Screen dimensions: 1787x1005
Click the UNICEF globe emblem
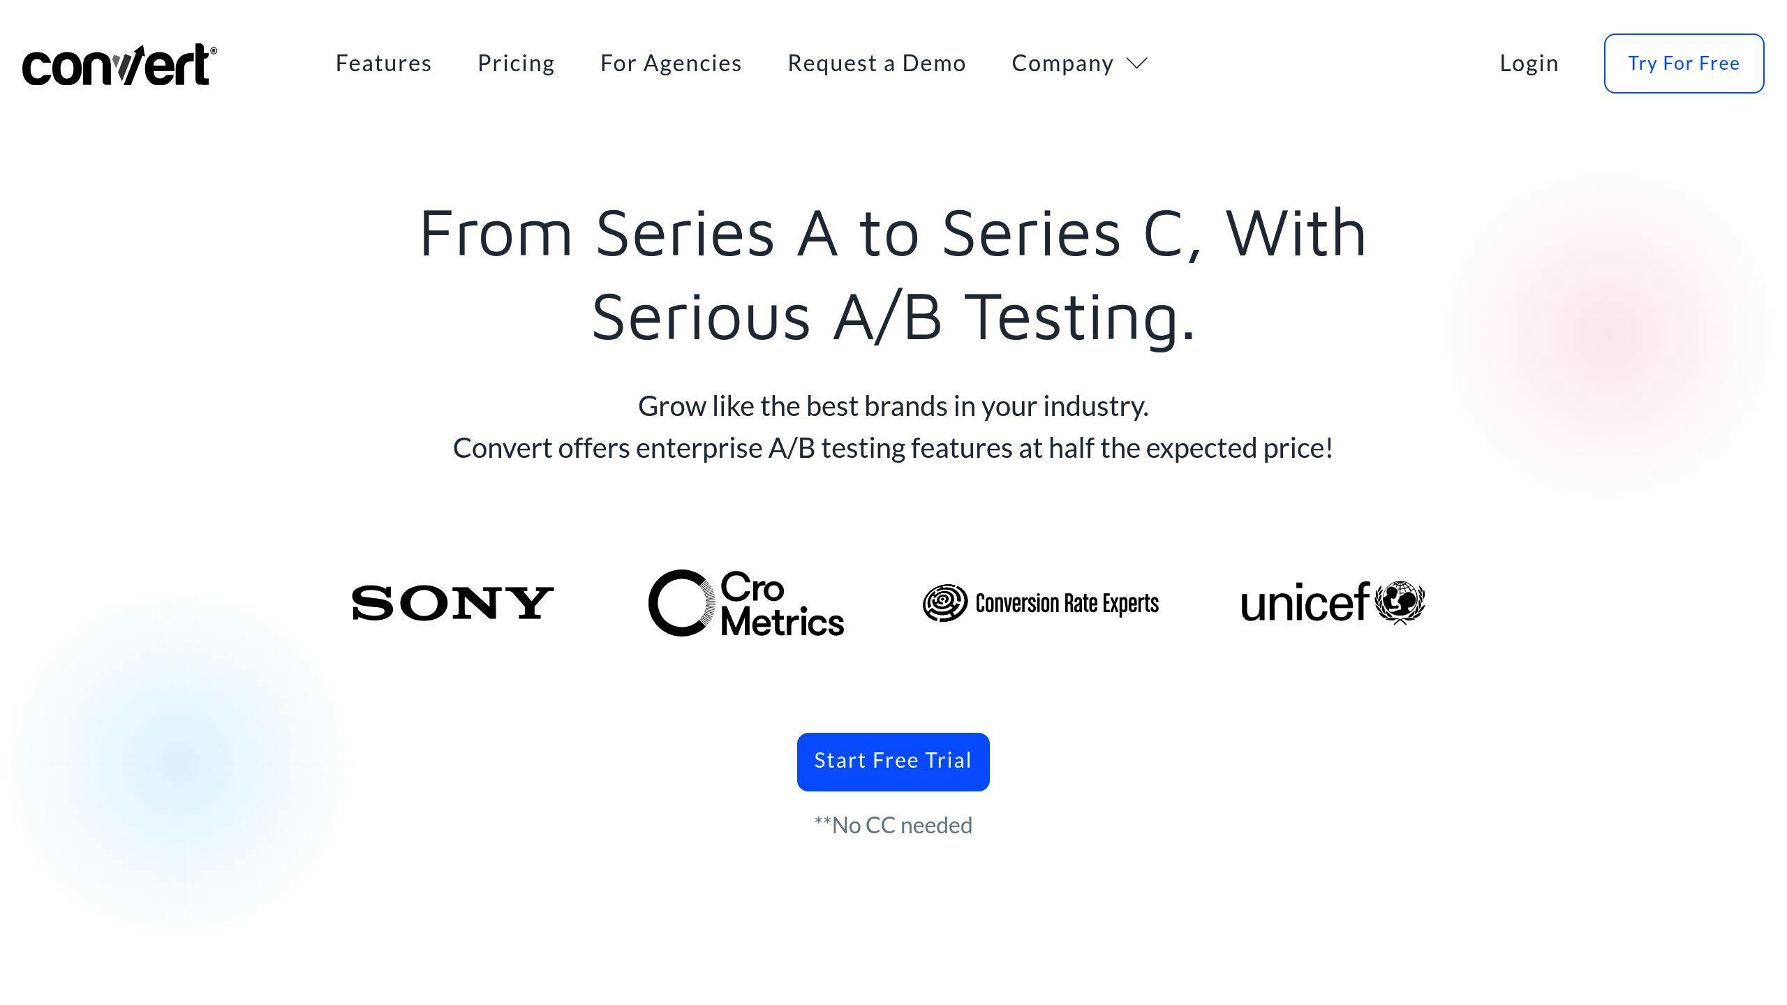point(1400,602)
